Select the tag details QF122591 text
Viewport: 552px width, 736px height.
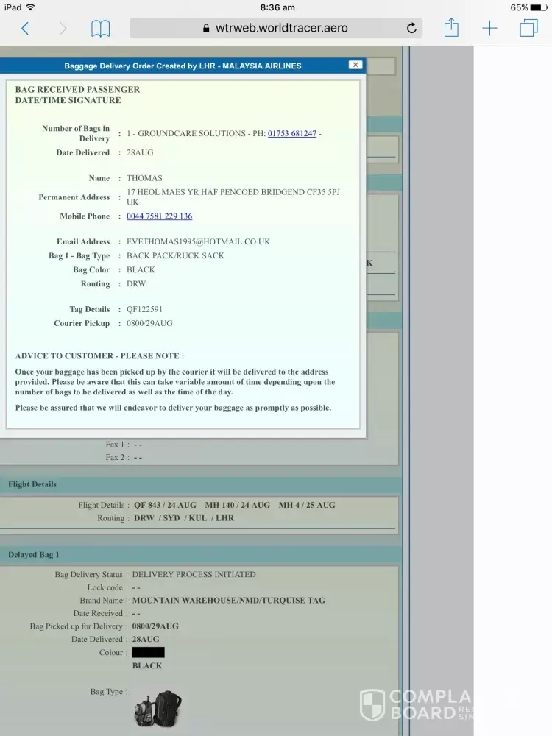point(144,309)
